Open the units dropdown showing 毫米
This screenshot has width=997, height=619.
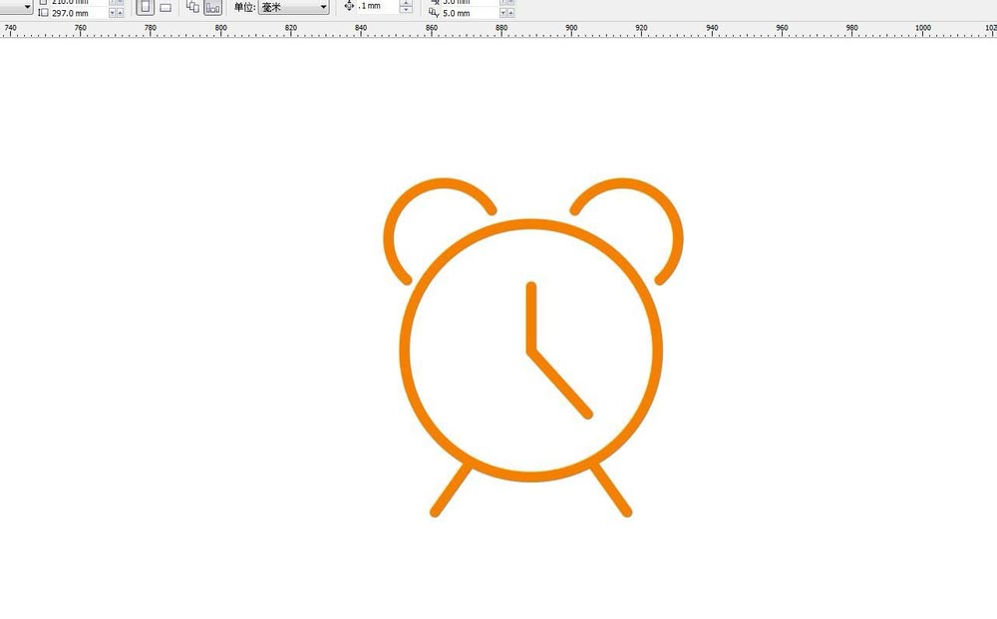[x=294, y=7]
